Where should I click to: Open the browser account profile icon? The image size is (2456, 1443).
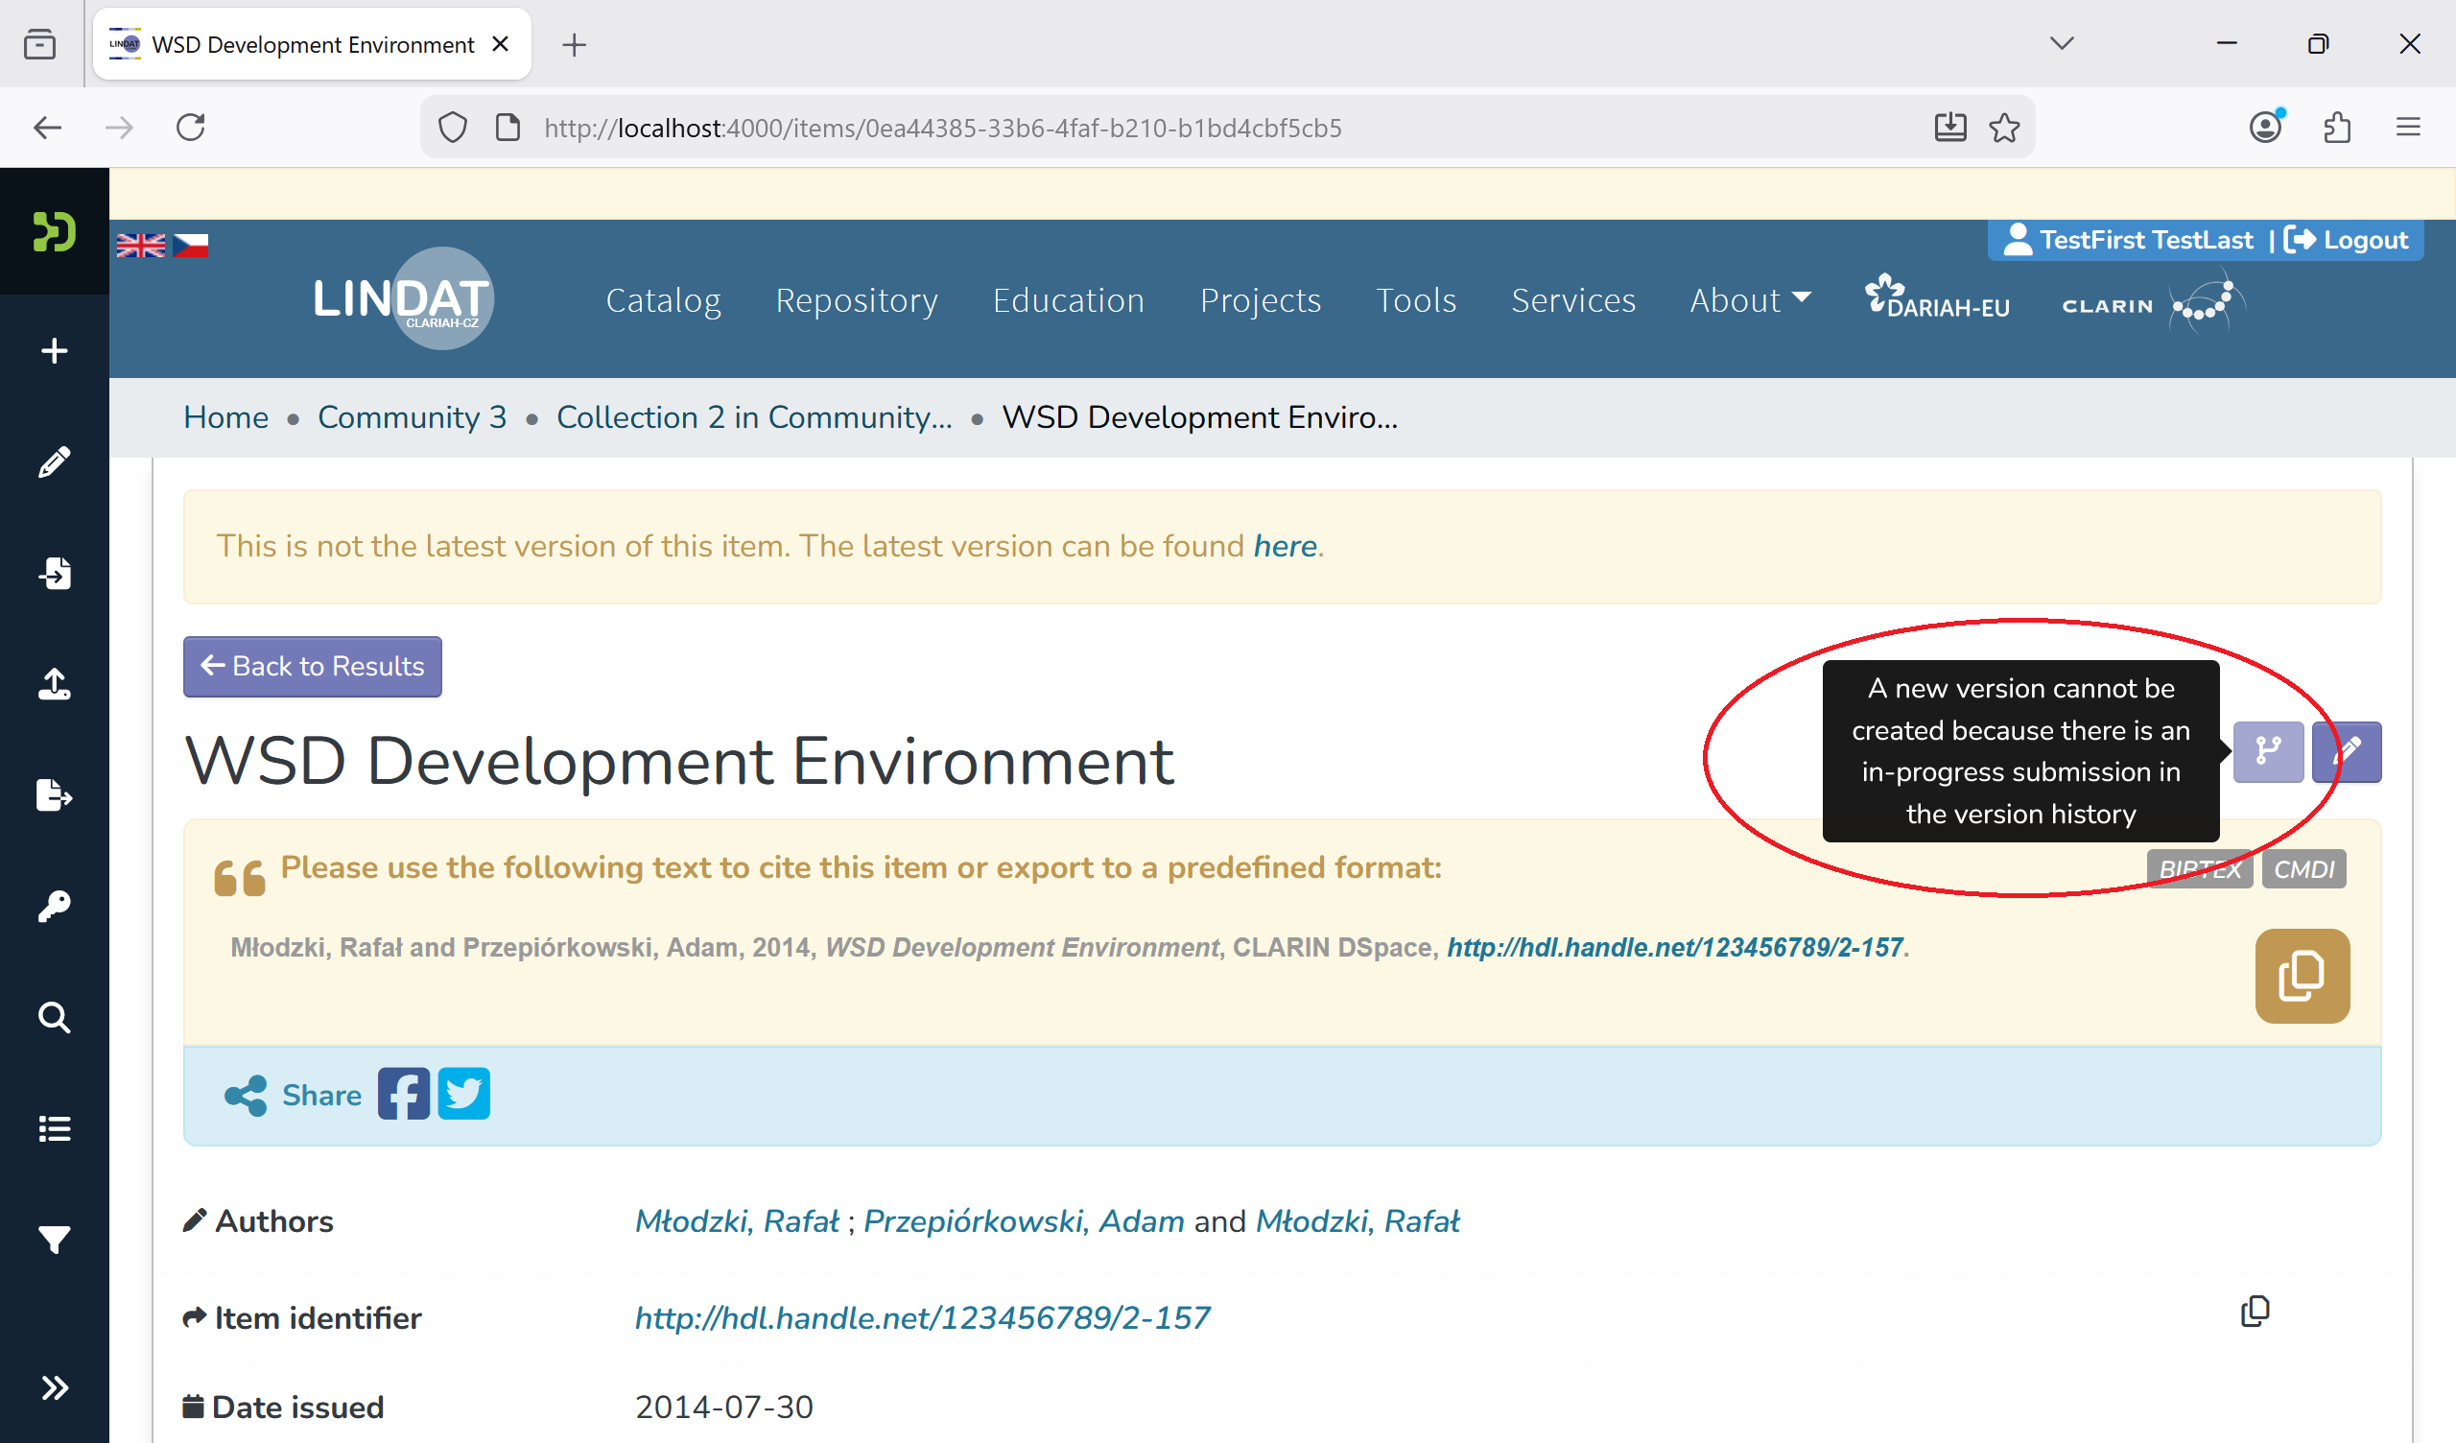tap(2266, 128)
